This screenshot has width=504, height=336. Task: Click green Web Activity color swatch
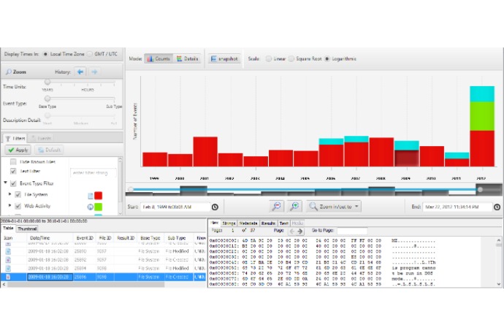coord(99,207)
